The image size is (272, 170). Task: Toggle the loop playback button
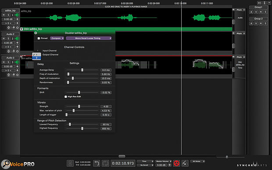[105, 163]
